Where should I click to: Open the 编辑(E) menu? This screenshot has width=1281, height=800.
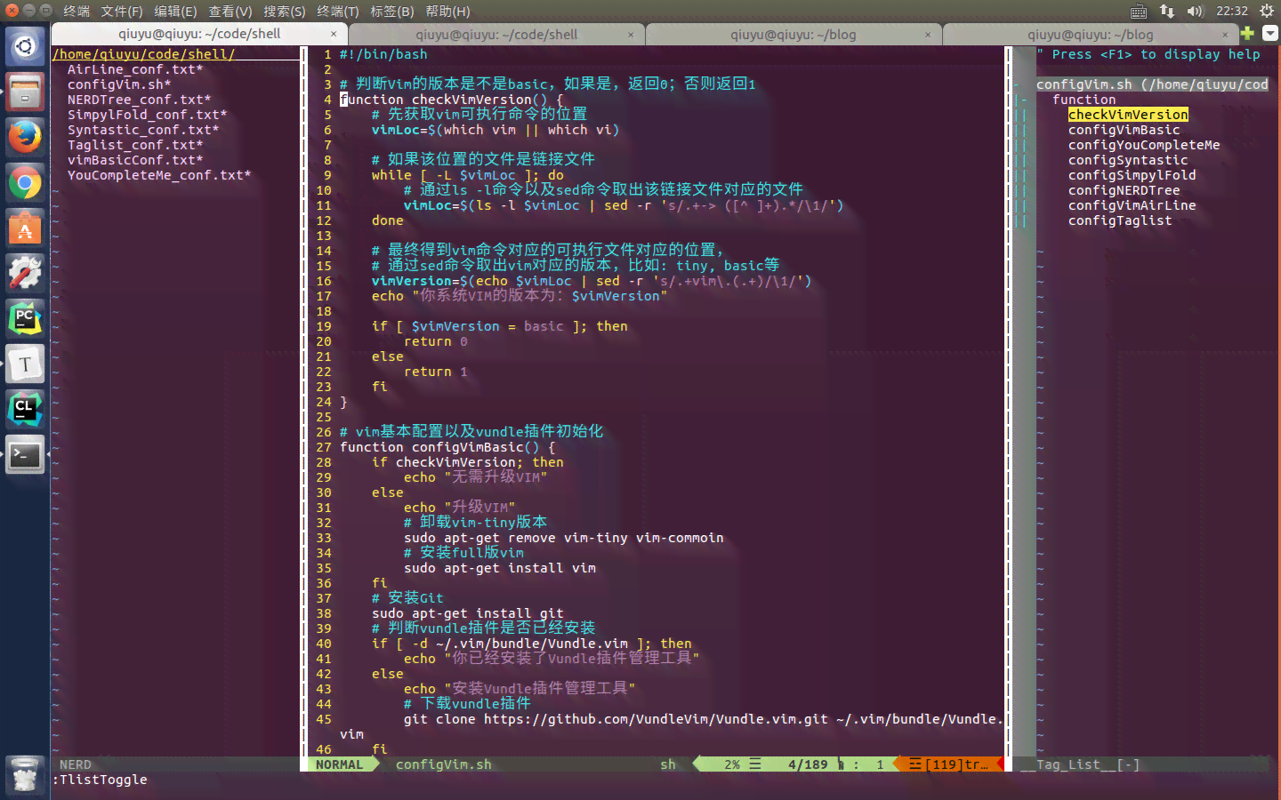pos(175,11)
